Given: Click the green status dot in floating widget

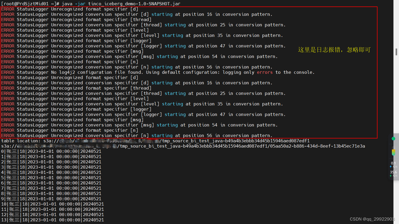Looking at the screenshot, I should 393,139.
